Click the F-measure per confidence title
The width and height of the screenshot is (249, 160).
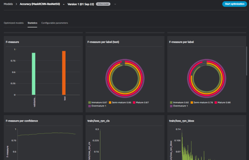[x=22, y=121]
